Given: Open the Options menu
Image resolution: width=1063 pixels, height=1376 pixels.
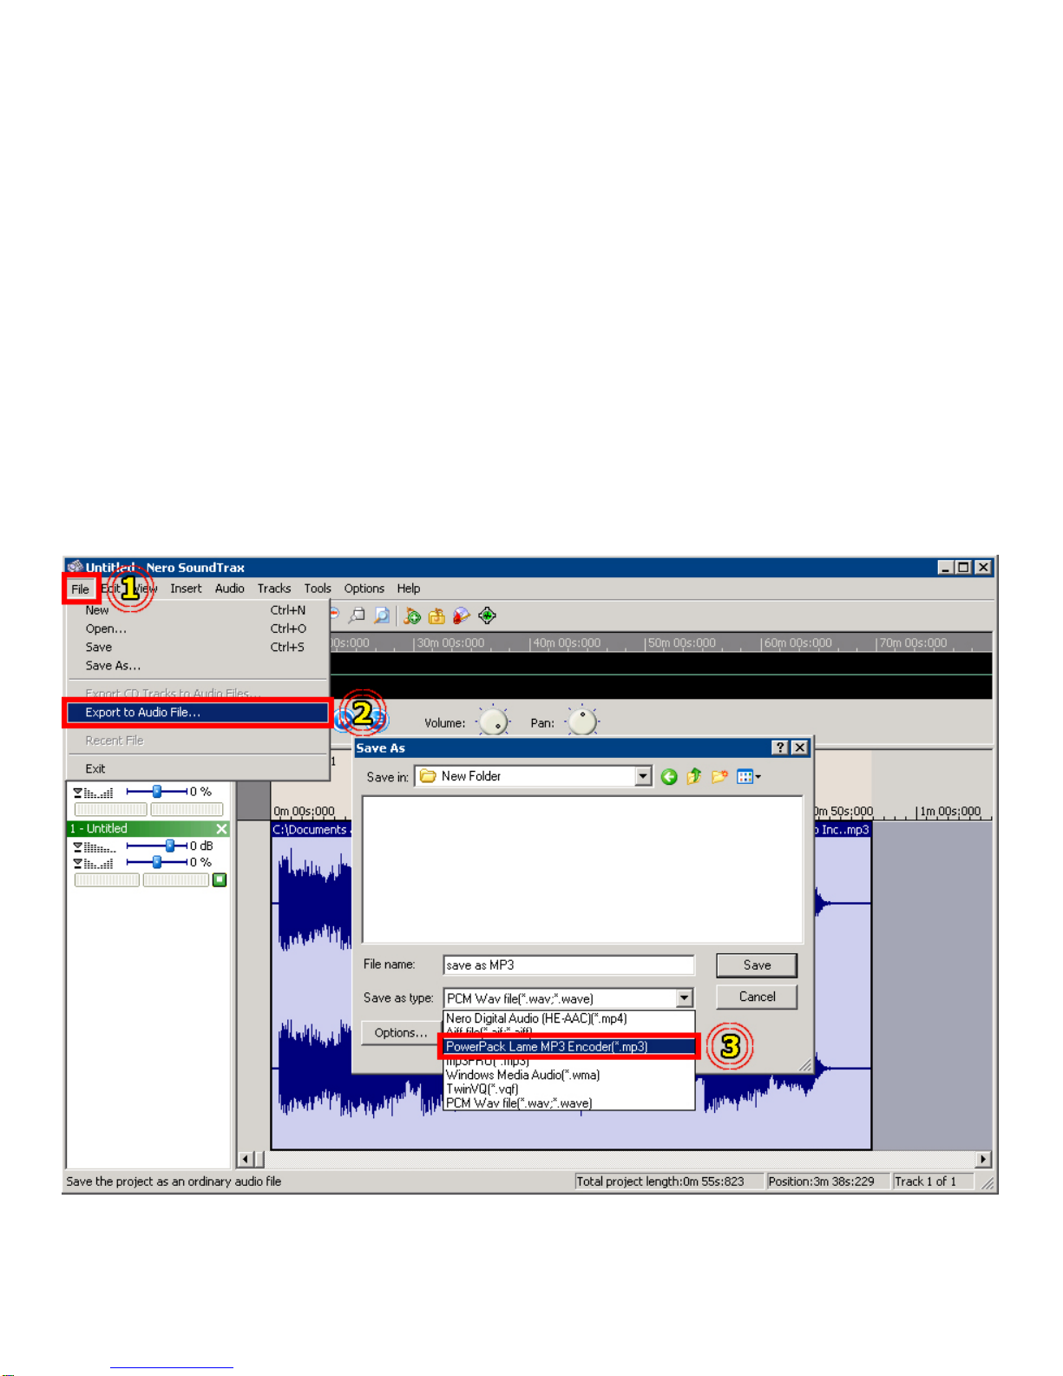Looking at the screenshot, I should 364,589.
